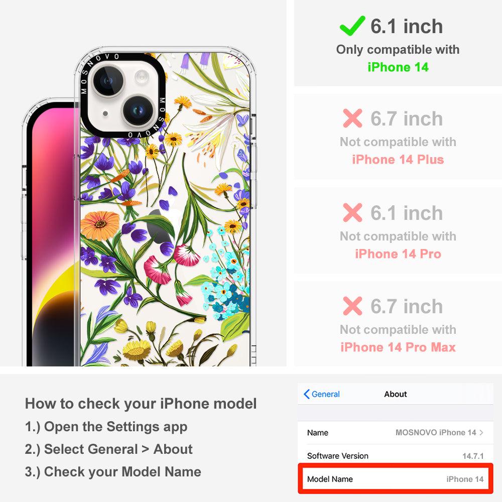Viewport: 502px width, 502px height.
Task: Click the green checkmark beside 6.1 inch
Action: coord(352,26)
